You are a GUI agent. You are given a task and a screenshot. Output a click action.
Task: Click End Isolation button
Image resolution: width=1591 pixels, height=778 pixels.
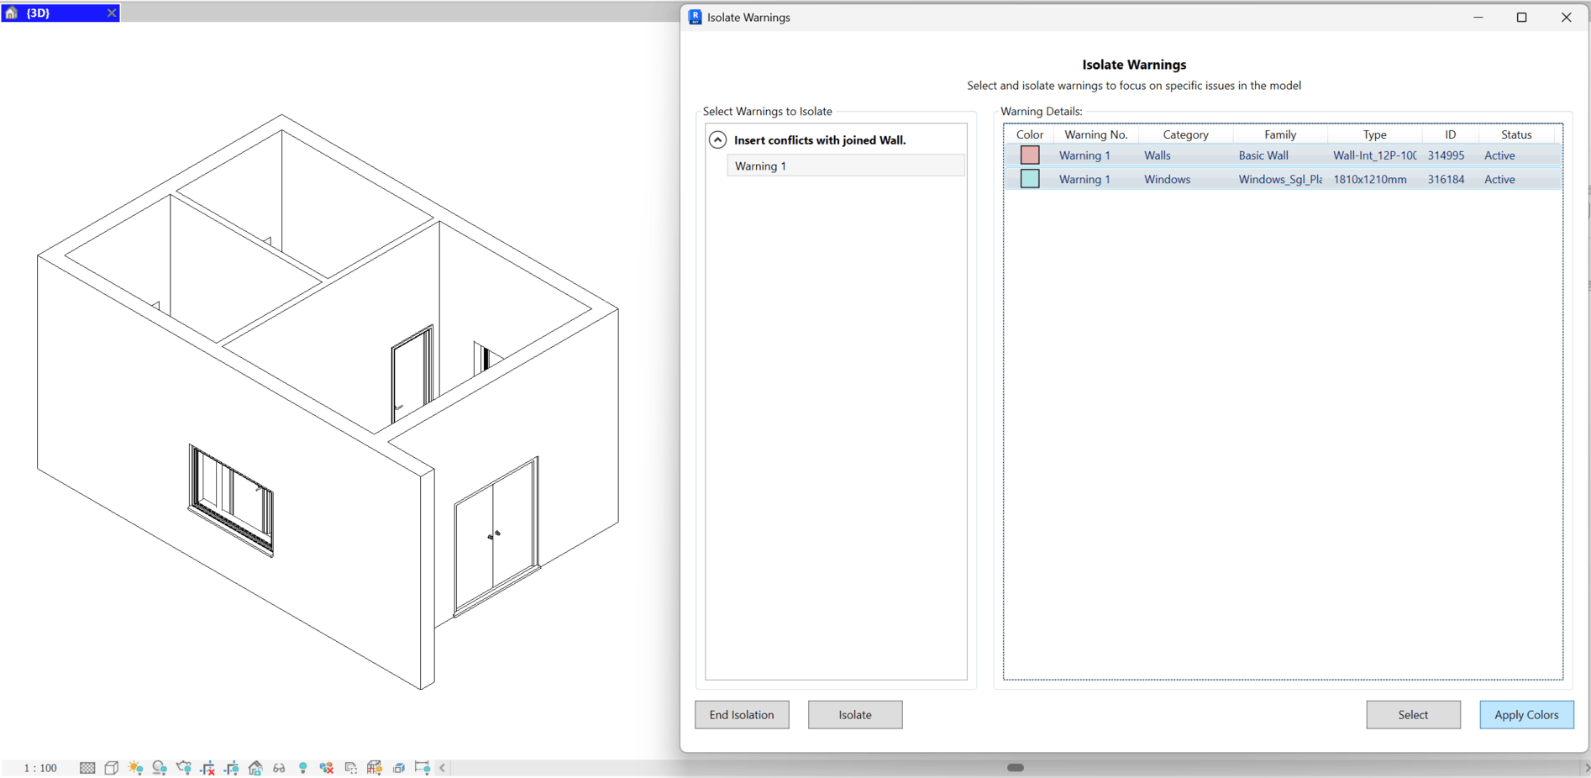[742, 714]
